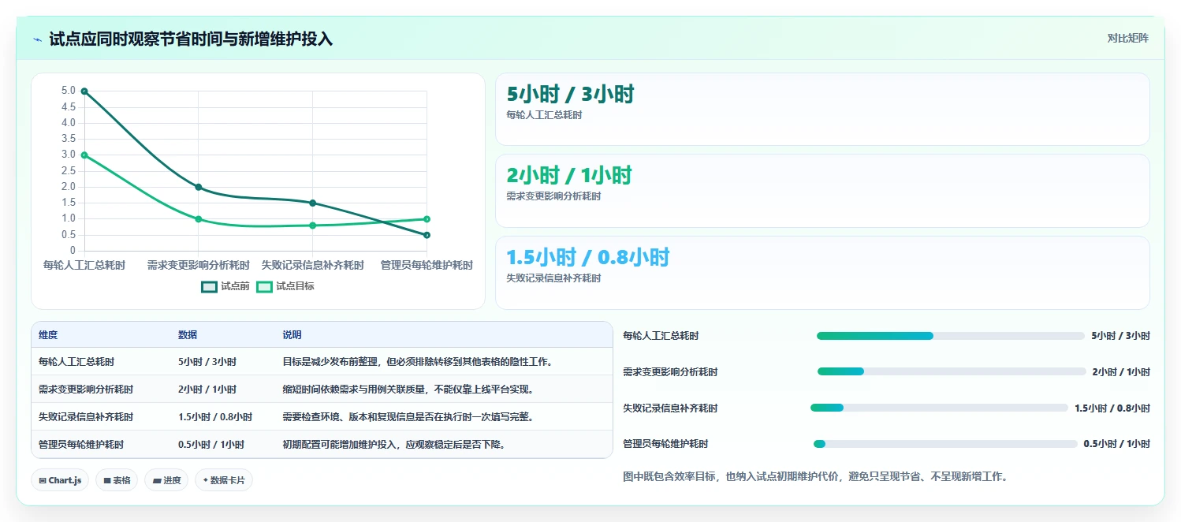1181x522 pixels.
Task: Click description starting 目标是减少发布前整理
Action: click(x=417, y=362)
